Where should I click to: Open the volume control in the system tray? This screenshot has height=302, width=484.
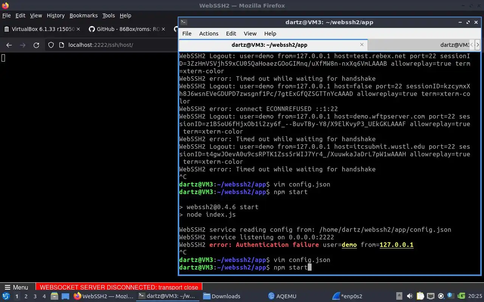410,296
